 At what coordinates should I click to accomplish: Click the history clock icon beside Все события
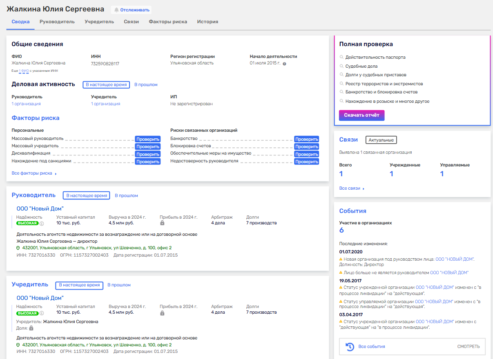(350, 346)
